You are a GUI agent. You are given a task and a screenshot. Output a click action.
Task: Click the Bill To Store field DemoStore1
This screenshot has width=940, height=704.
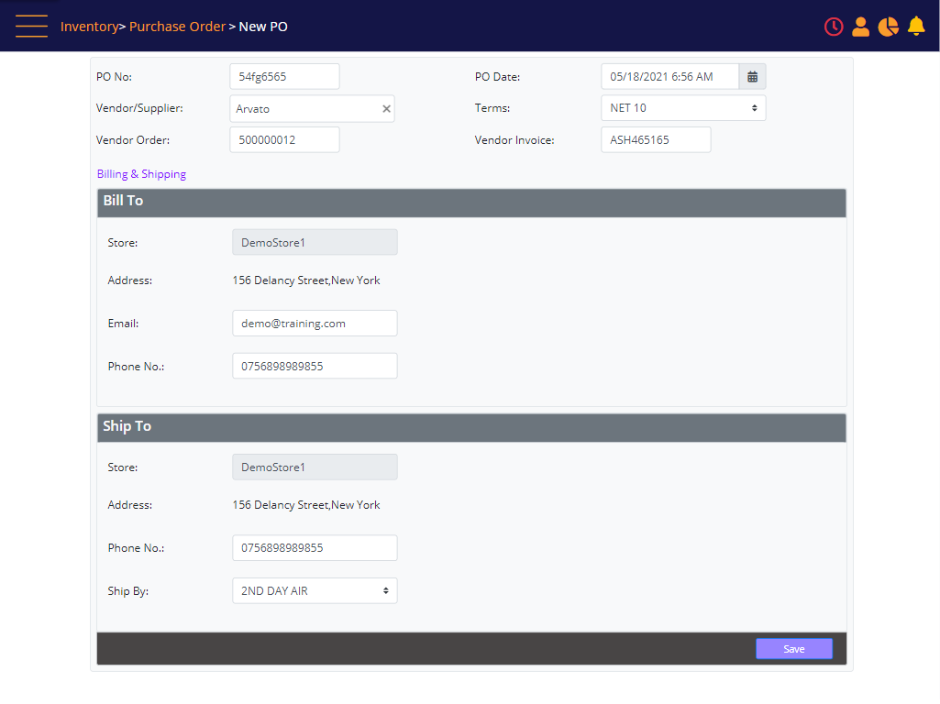pyautogui.click(x=315, y=242)
